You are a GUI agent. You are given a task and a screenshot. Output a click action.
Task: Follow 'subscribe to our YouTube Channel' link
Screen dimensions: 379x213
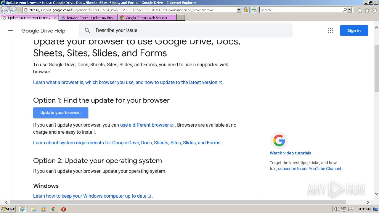tap(309, 169)
